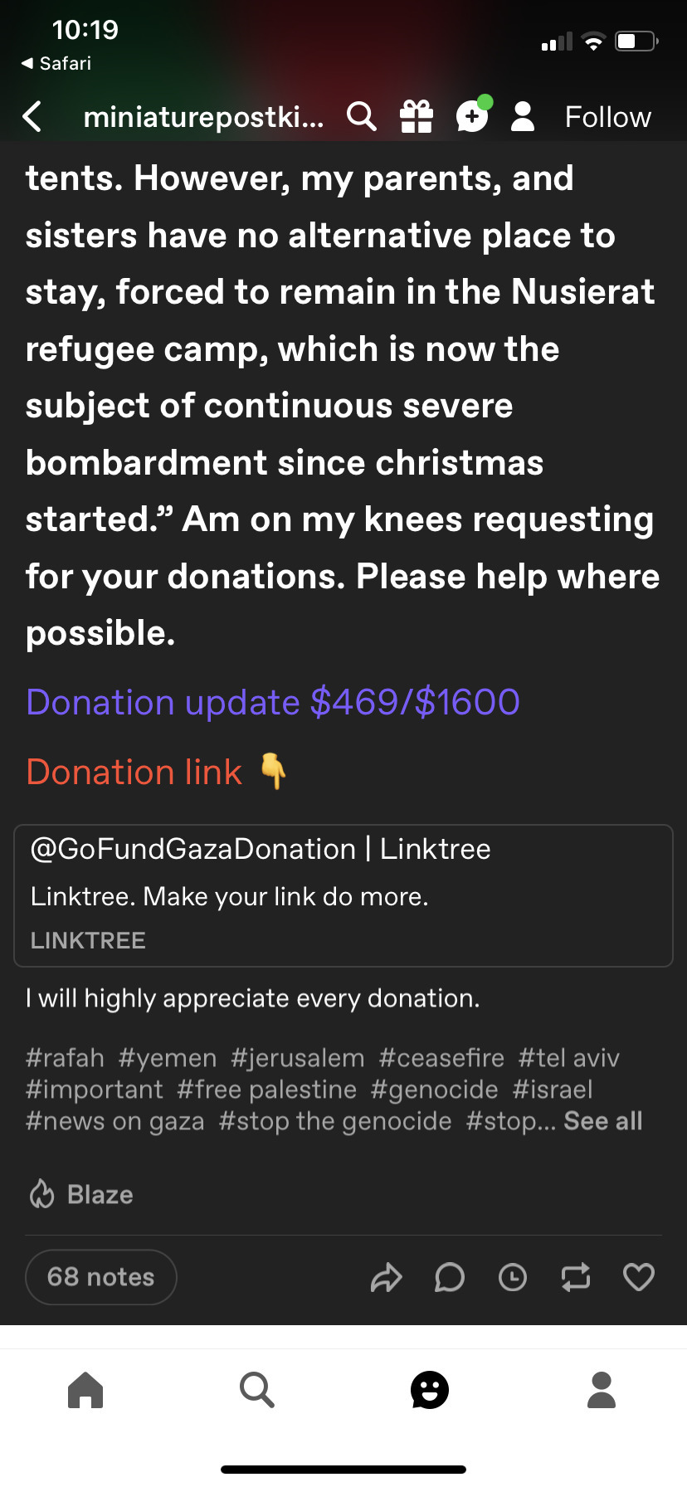Blaze this post

[x=81, y=1195]
